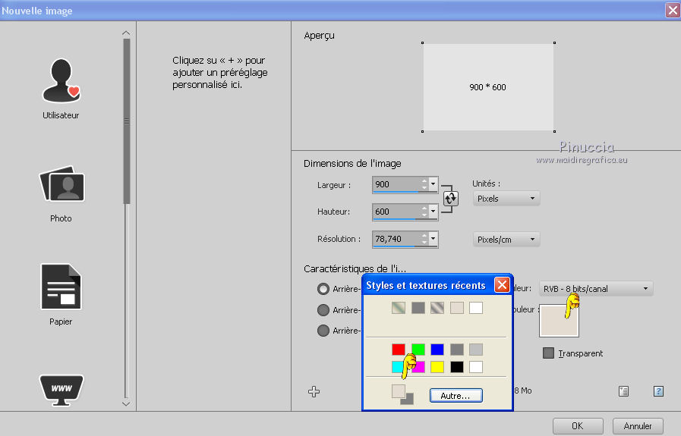Click the 900 * 600 preview thumbnail
The height and width of the screenshot is (436, 681).
(x=488, y=87)
